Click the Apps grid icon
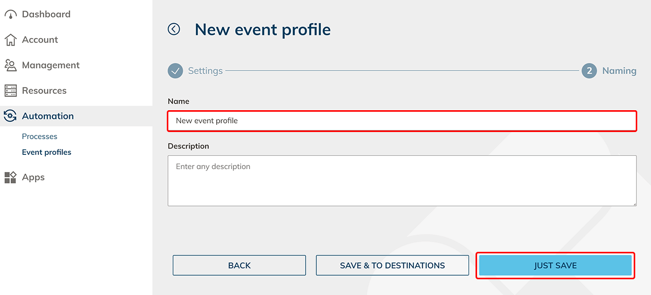 click(x=10, y=177)
